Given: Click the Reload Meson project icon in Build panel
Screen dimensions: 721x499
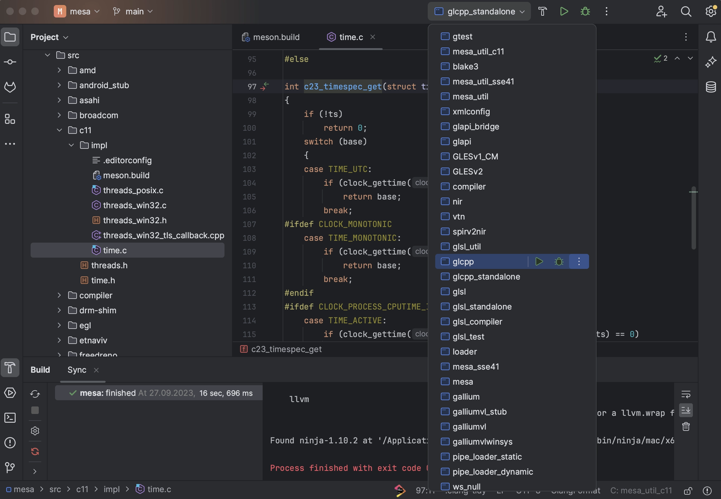Looking at the screenshot, I should point(35,393).
